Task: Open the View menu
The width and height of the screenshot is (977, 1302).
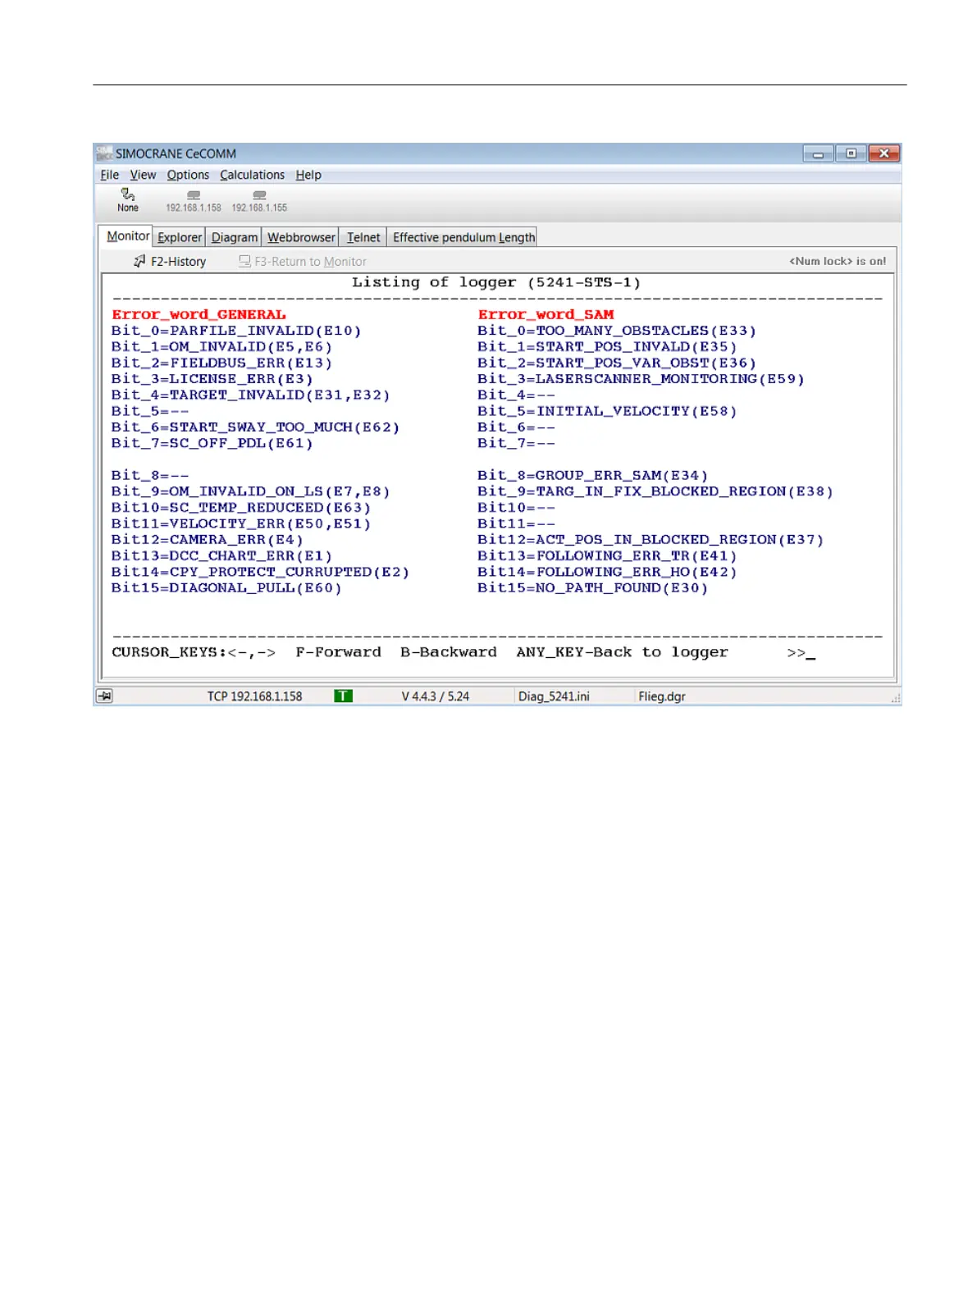Action: 143,175
